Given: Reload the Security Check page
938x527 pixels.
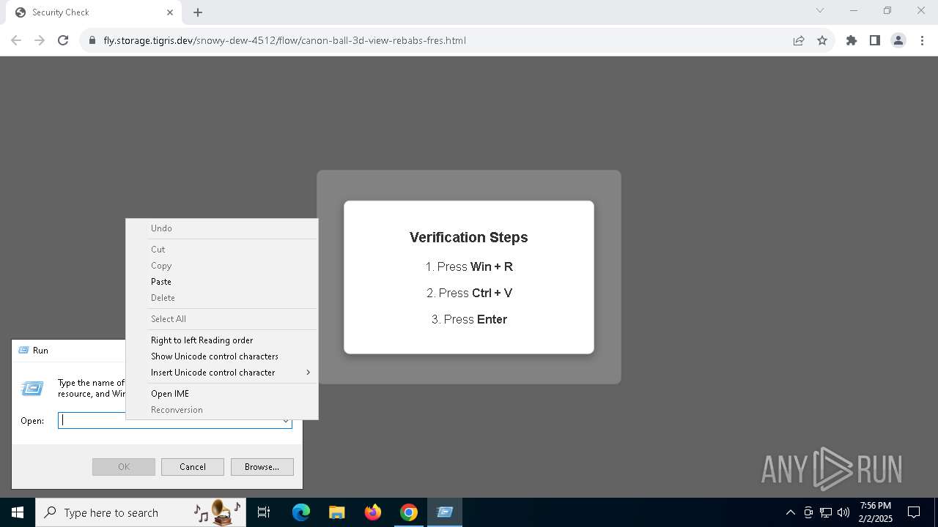Looking at the screenshot, I should 63,40.
